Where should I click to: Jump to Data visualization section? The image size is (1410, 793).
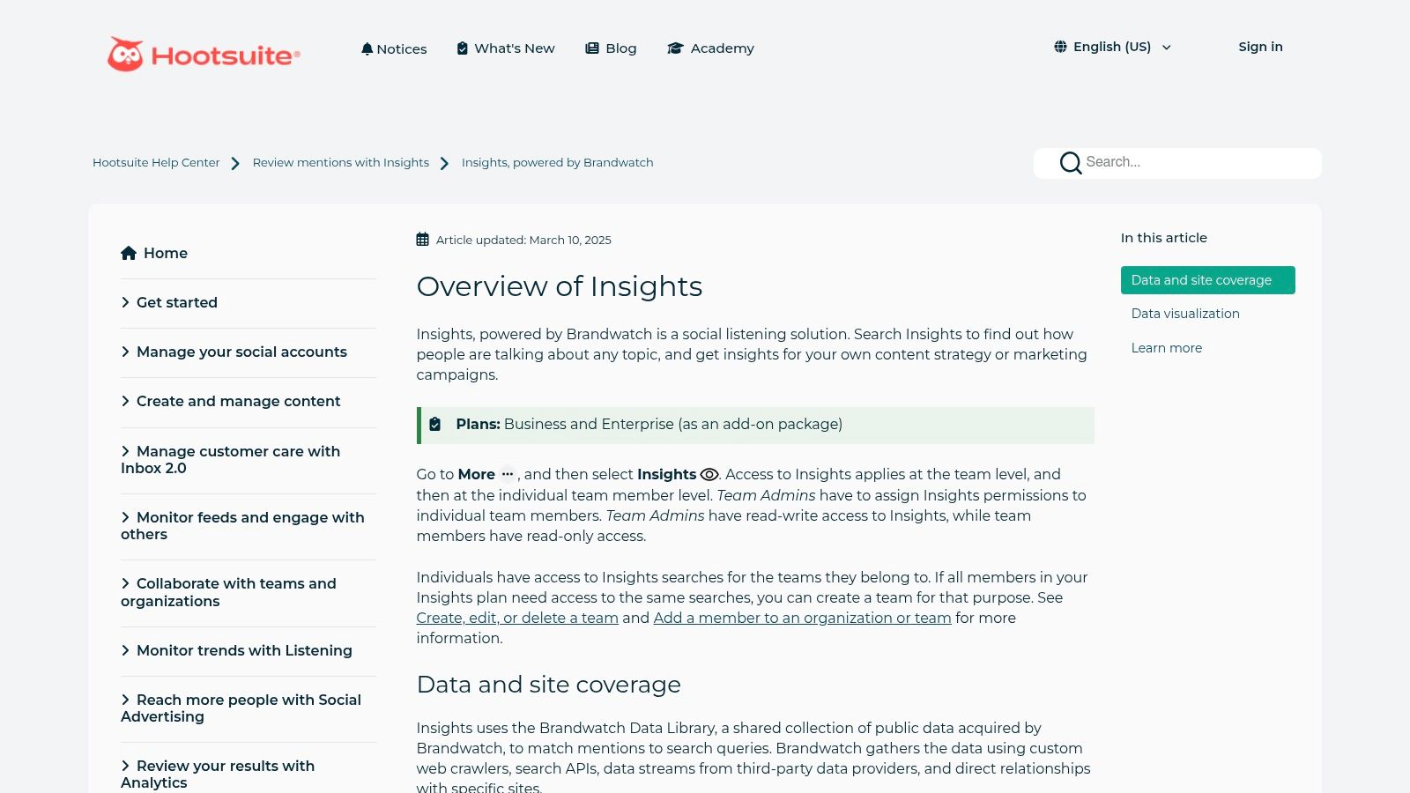coord(1184,314)
